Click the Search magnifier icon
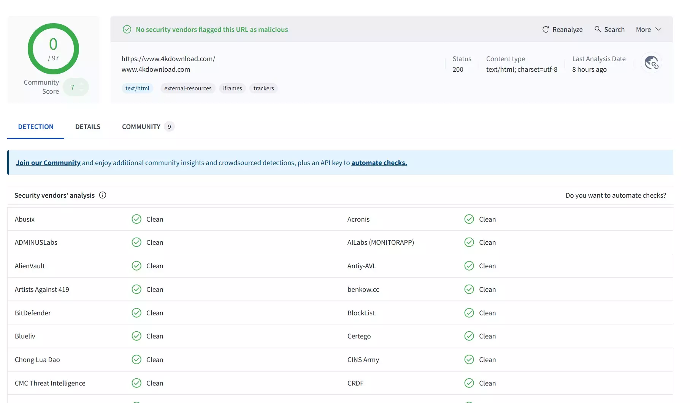Screen dimensions: 690x403 click(598, 29)
